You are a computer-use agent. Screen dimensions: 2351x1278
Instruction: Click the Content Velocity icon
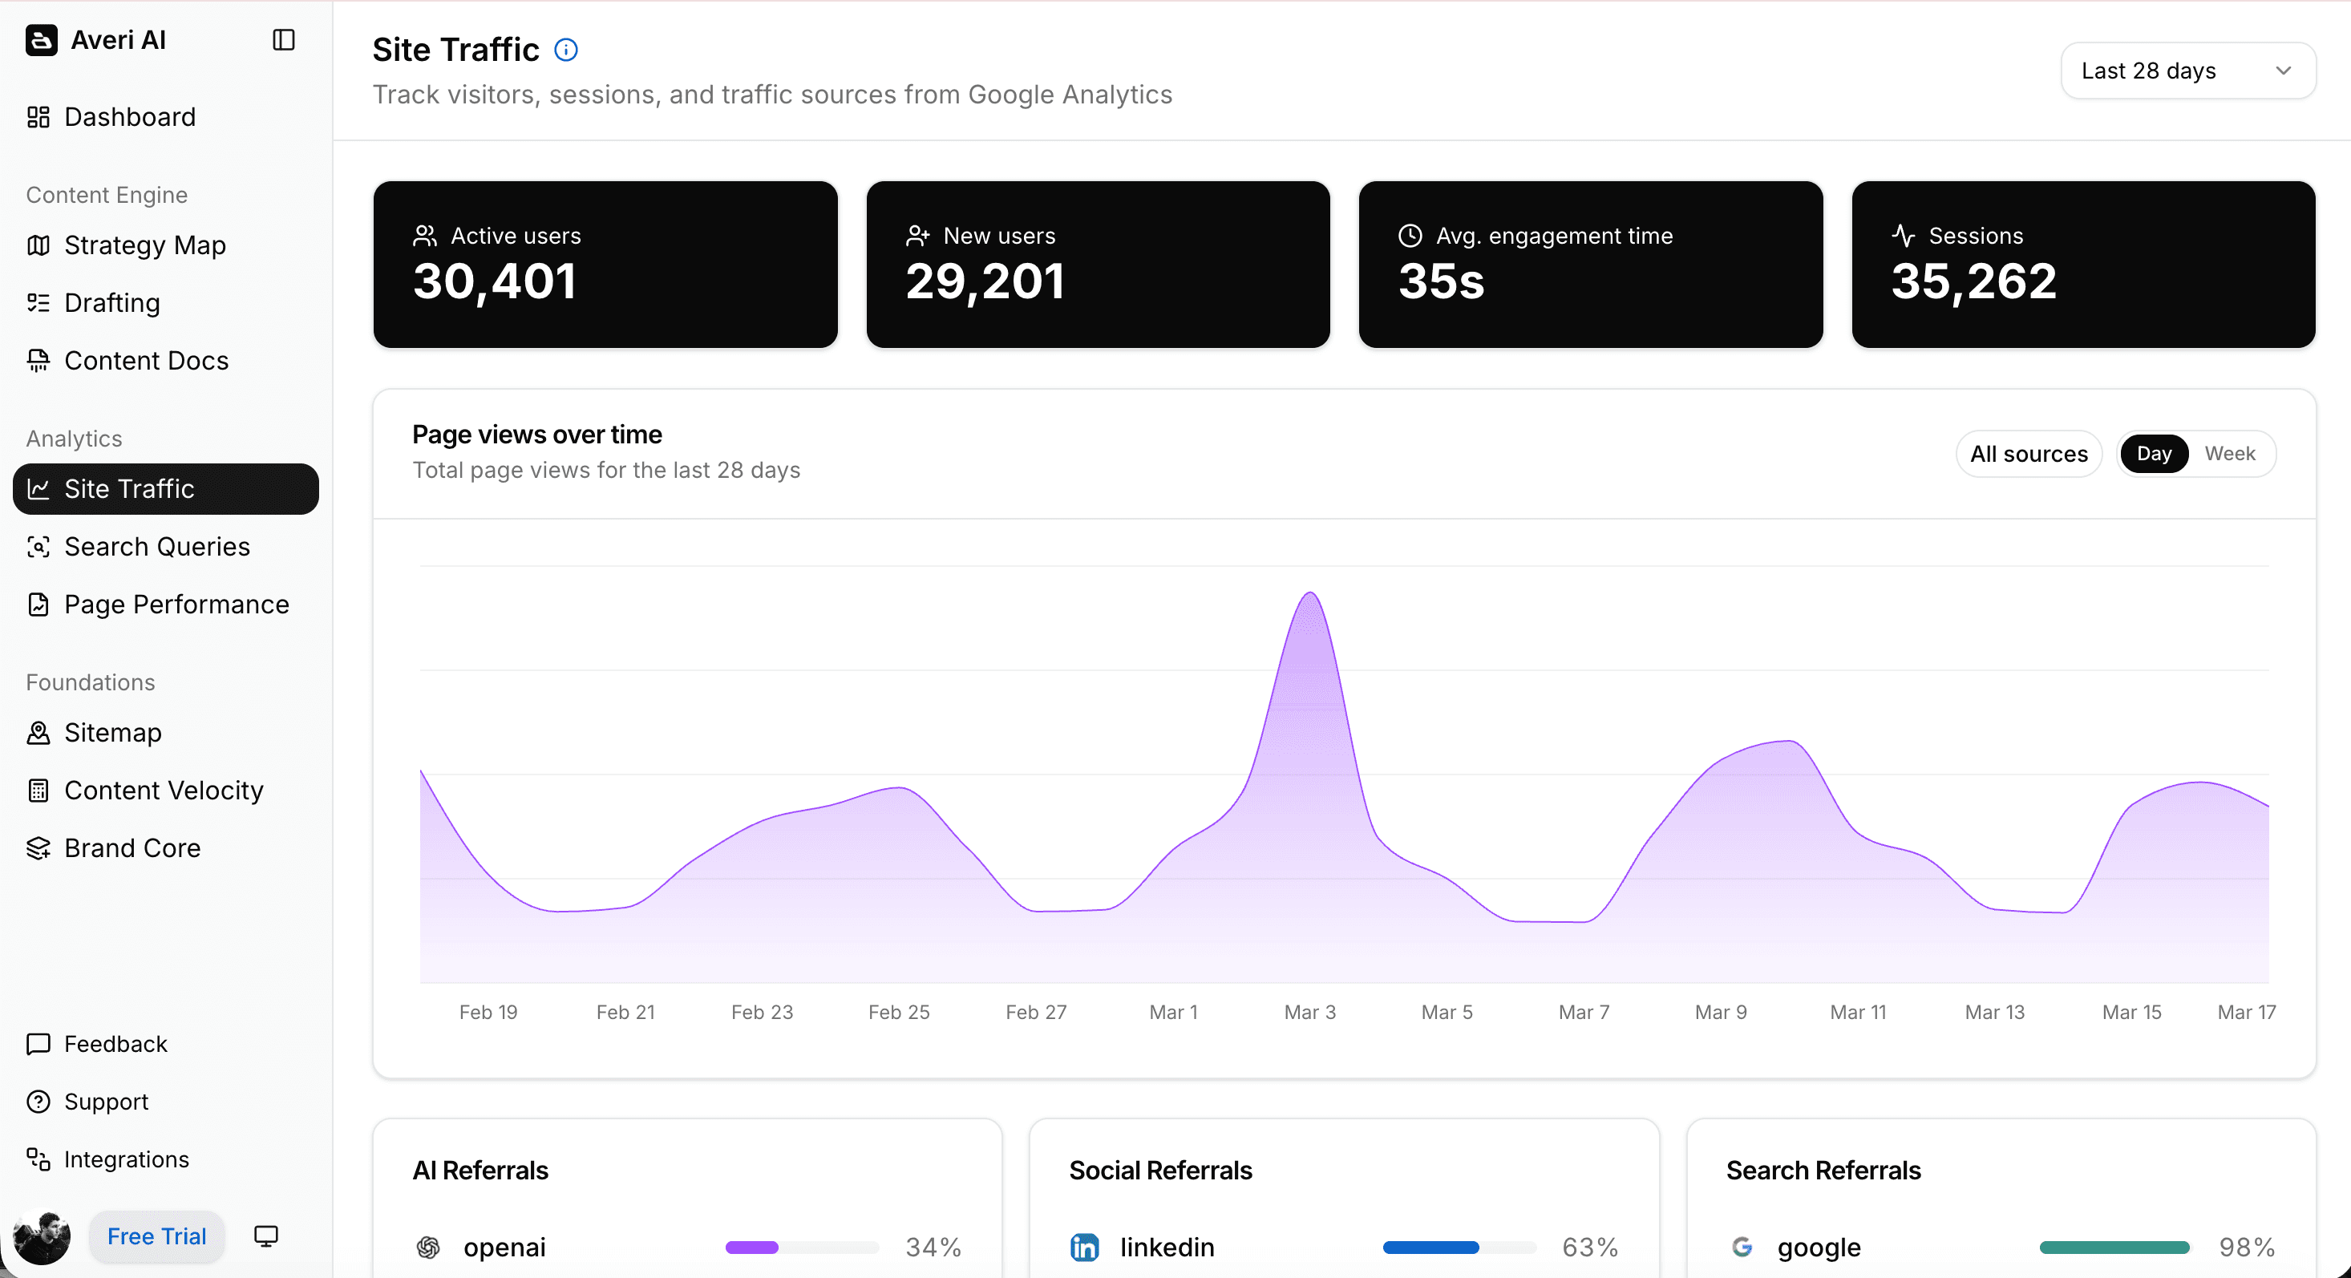coord(38,791)
